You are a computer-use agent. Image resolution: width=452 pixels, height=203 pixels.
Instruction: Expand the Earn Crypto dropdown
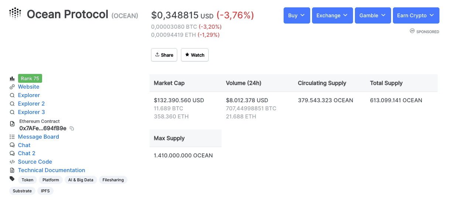[416, 15]
